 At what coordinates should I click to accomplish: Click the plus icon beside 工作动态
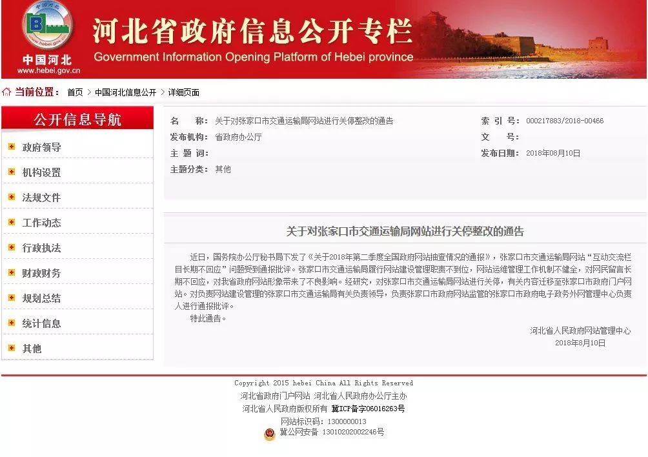[12, 222]
